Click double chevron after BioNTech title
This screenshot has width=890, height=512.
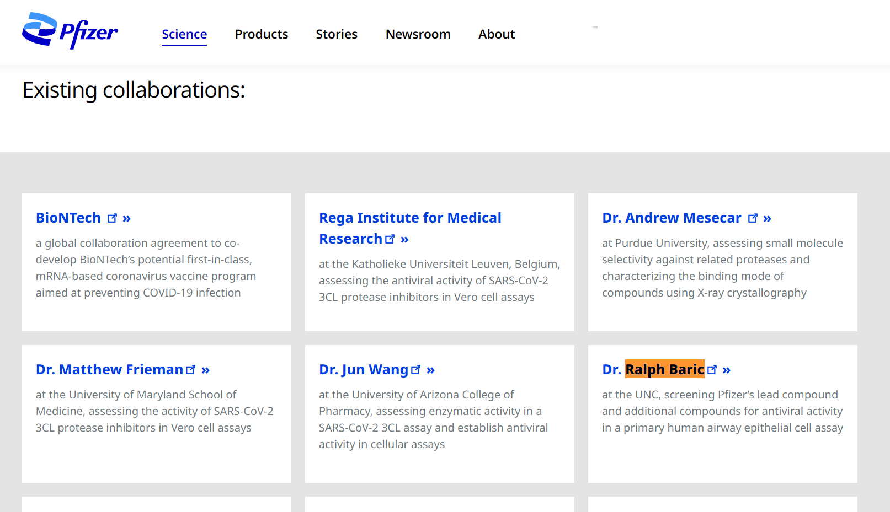(127, 218)
